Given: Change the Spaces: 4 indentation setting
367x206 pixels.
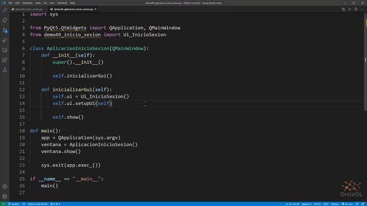Looking at the screenshot, I should tap(306, 204).
